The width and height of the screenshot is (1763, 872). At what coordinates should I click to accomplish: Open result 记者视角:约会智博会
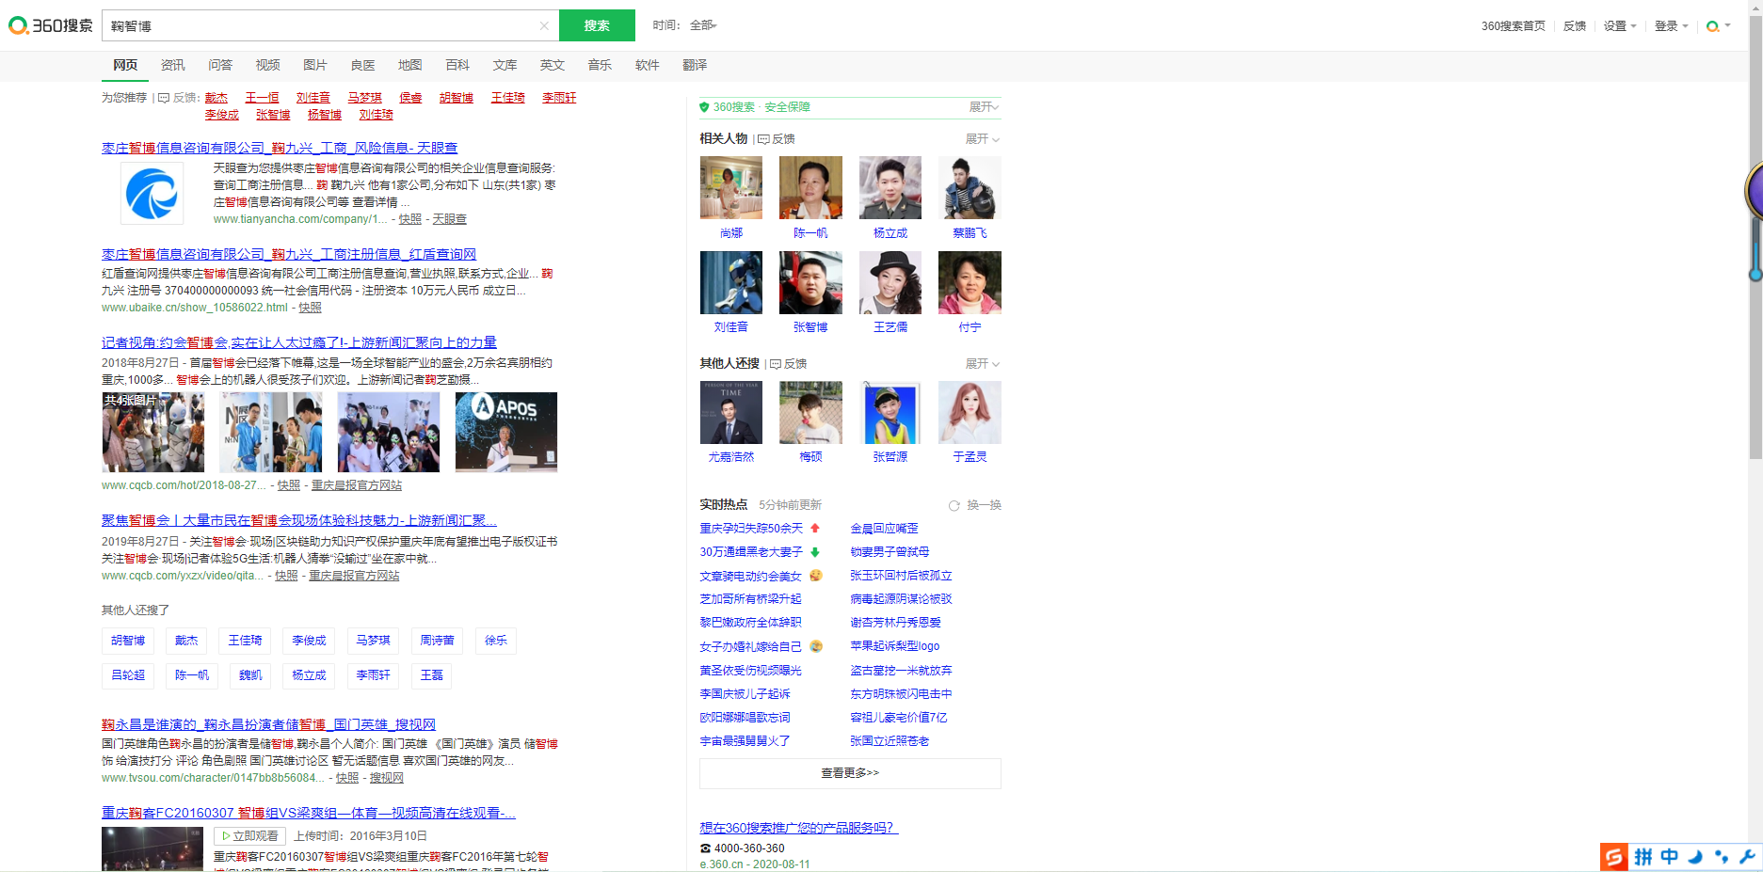(x=299, y=343)
